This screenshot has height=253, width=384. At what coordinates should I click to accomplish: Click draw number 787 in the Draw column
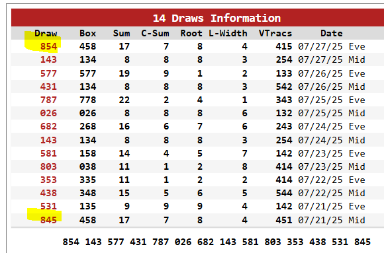[x=48, y=100]
